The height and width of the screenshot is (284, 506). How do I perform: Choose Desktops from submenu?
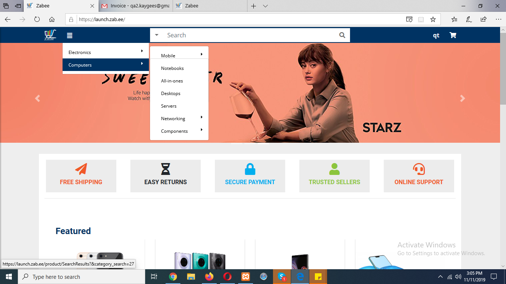171,94
